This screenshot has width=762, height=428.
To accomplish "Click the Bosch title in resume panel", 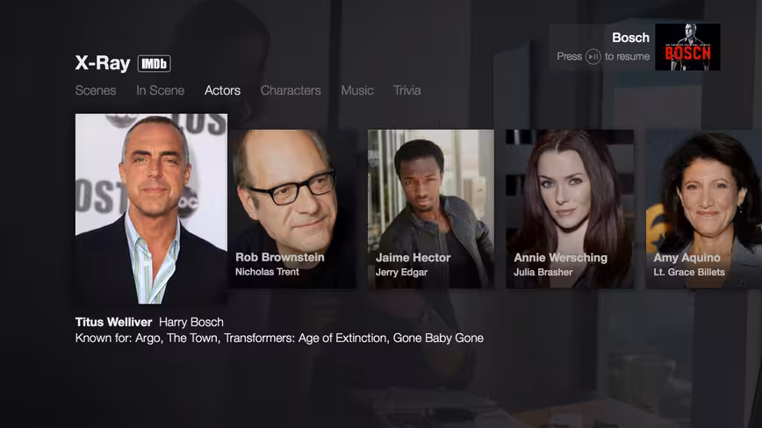I will coord(630,38).
